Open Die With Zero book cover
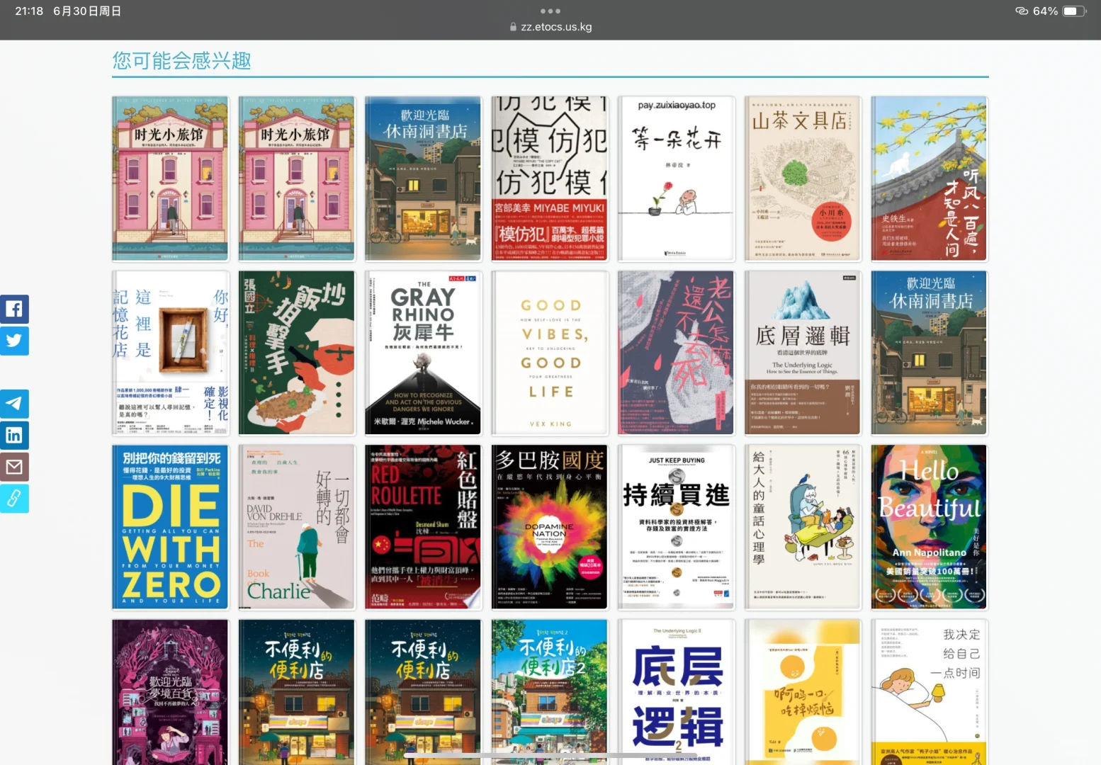 coord(171,527)
